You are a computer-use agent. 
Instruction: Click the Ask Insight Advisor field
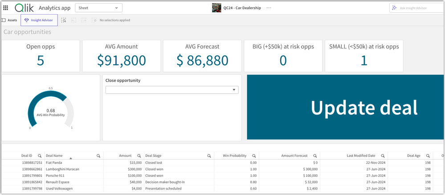pos(416,8)
